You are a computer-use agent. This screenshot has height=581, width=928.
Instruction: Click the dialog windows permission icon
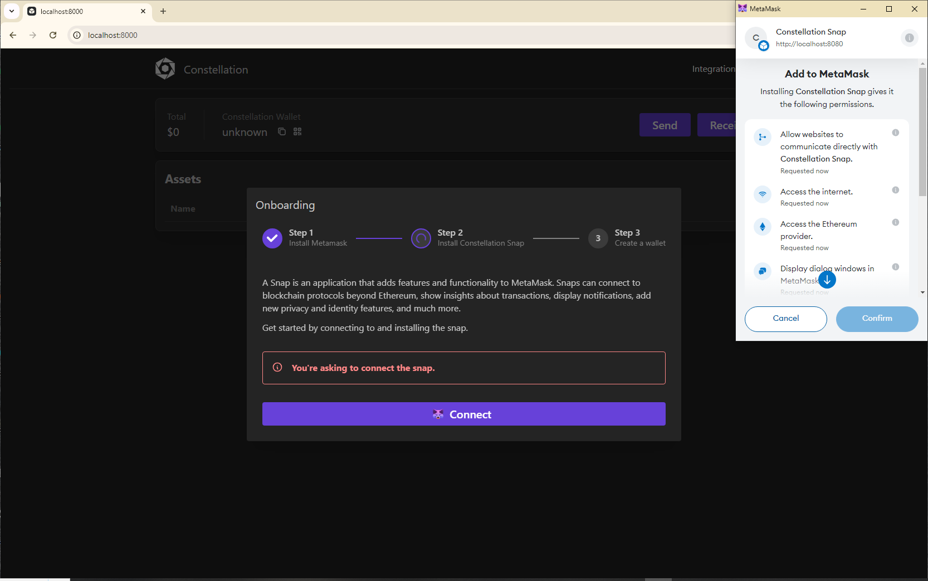(x=763, y=271)
